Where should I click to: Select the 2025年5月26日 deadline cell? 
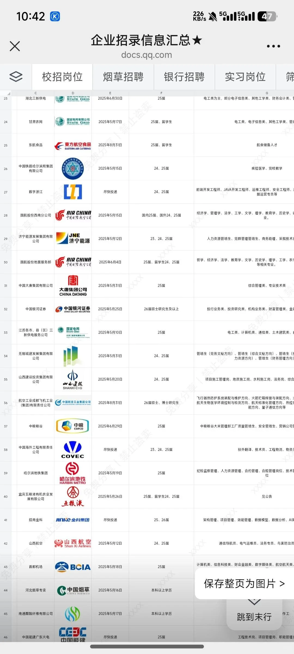click(110, 497)
